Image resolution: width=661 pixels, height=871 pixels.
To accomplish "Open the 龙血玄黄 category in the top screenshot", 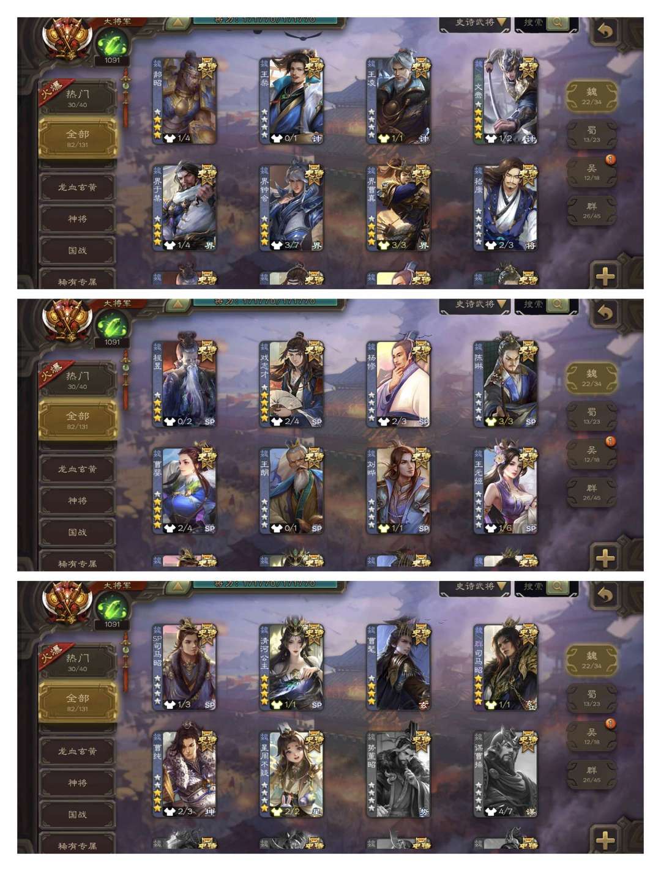I will click(78, 187).
